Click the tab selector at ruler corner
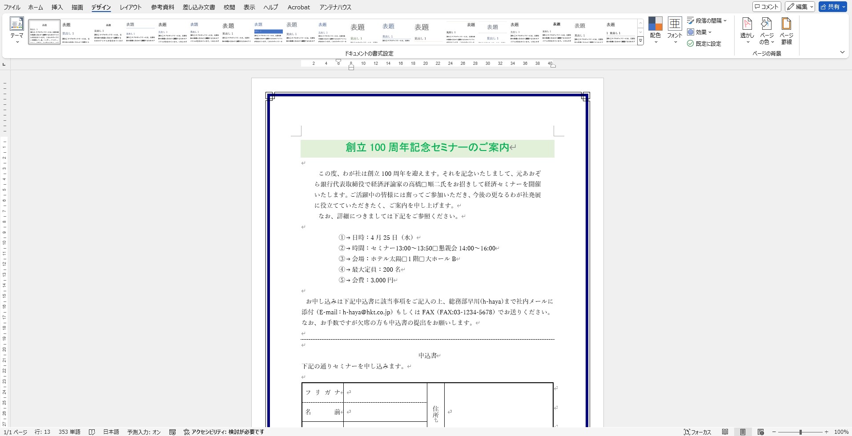This screenshot has width=852, height=436. (x=4, y=65)
